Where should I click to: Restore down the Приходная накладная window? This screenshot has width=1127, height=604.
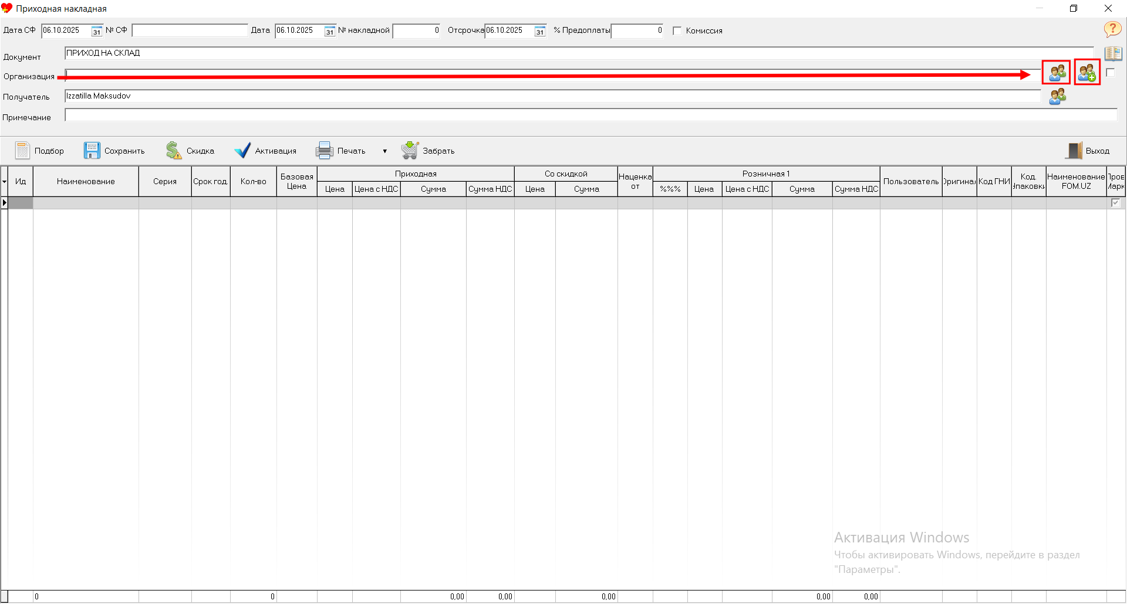coord(1074,8)
